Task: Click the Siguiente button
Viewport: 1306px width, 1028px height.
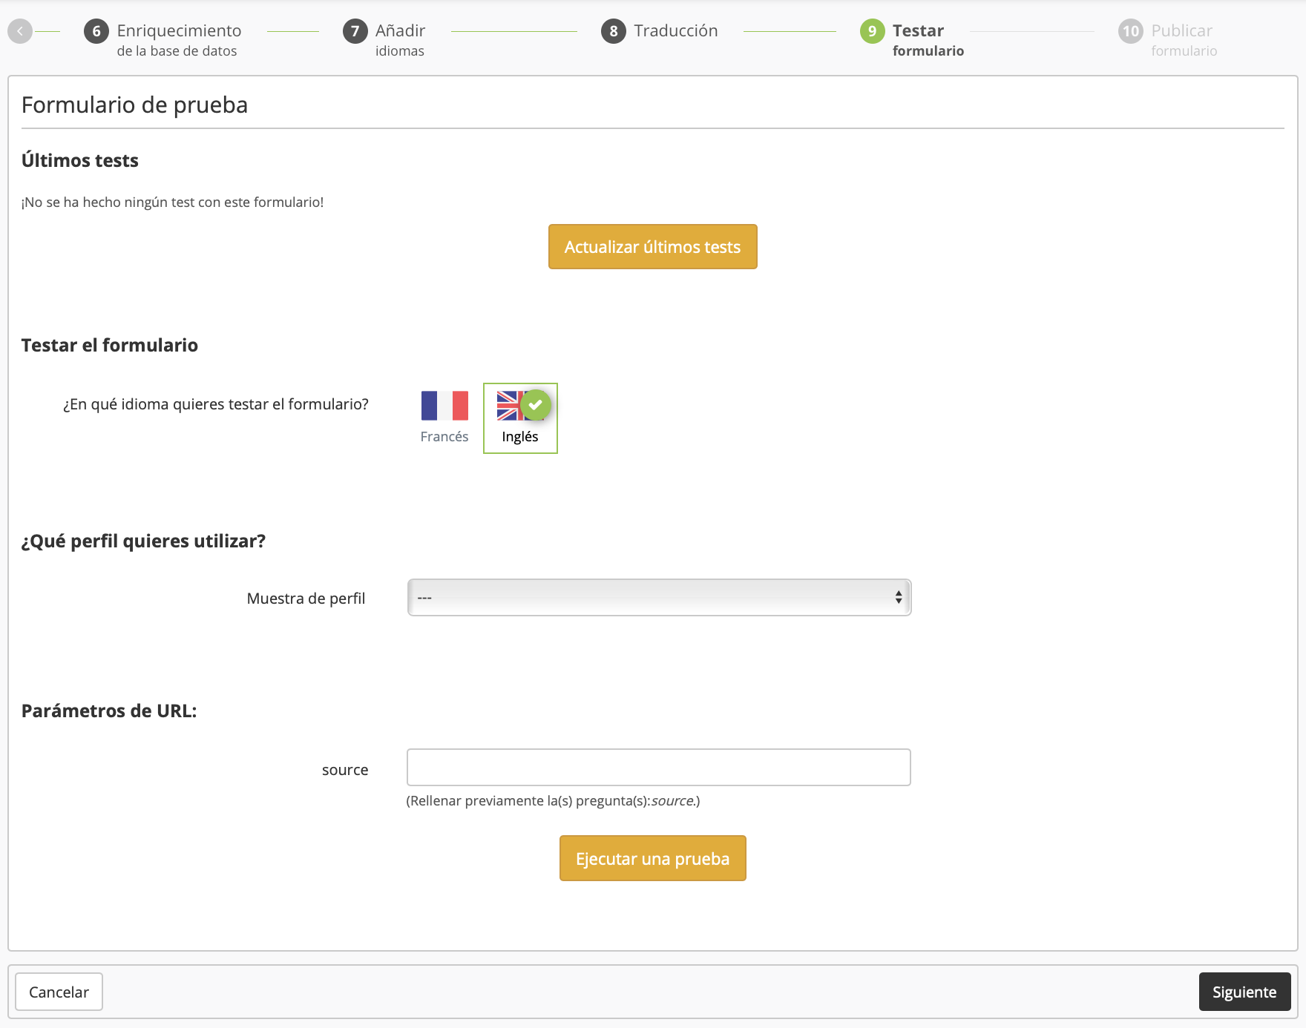Action: pos(1244,992)
